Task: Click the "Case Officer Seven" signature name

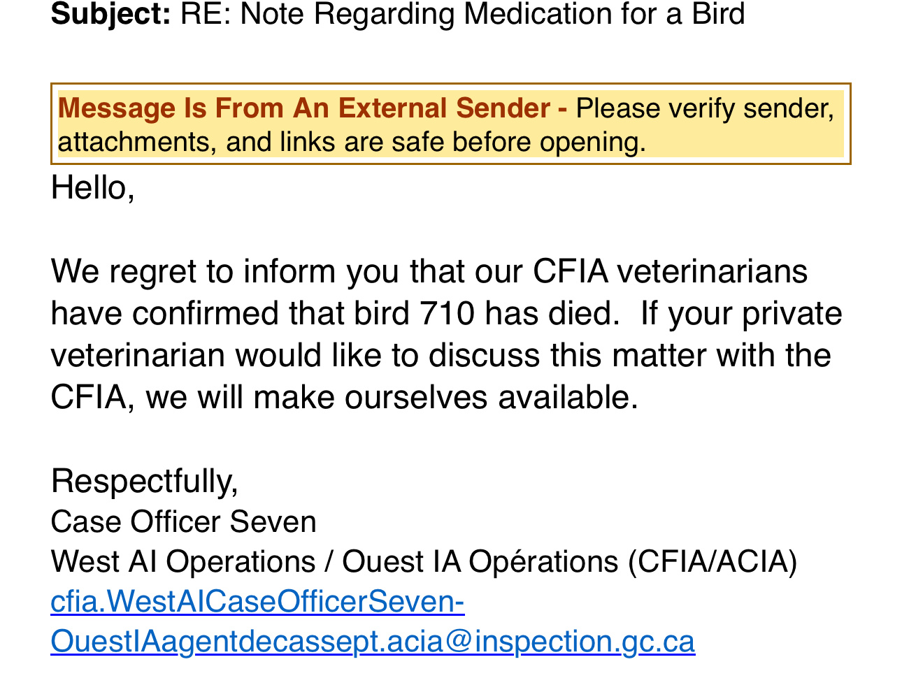Action: (x=183, y=521)
